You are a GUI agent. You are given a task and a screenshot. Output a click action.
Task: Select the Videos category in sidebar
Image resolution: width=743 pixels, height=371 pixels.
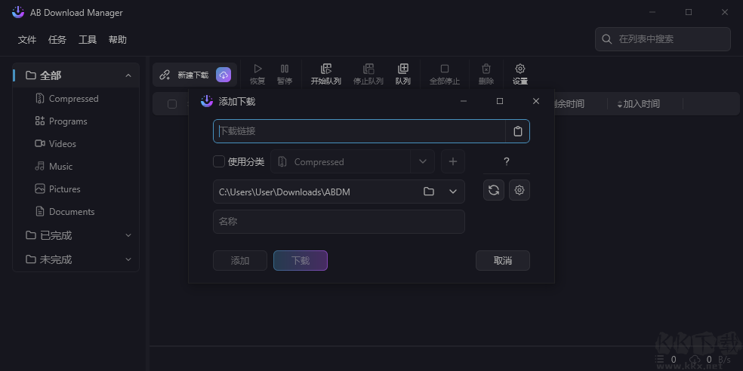tap(76, 144)
